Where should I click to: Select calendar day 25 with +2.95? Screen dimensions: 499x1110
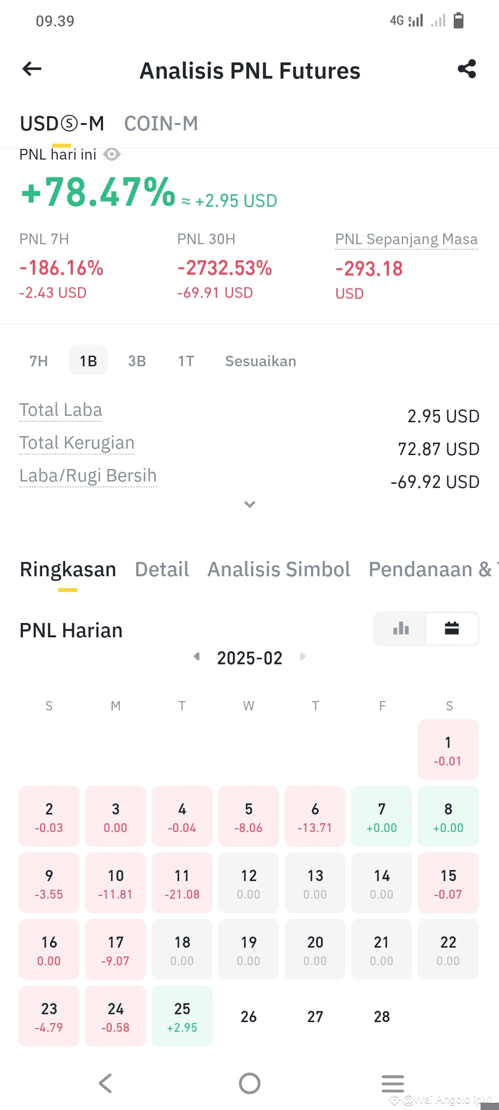(x=182, y=1016)
